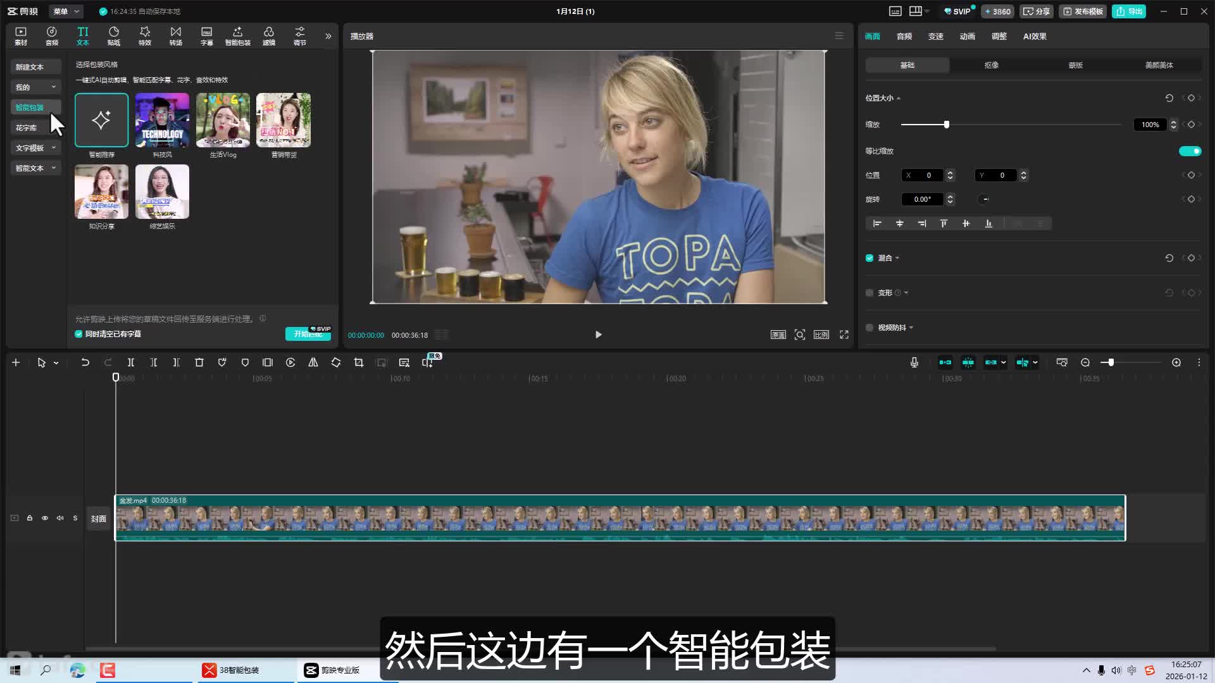Uncheck the 同时清空已有字幕 checkbox
Image resolution: width=1215 pixels, height=683 pixels.
pos(79,334)
